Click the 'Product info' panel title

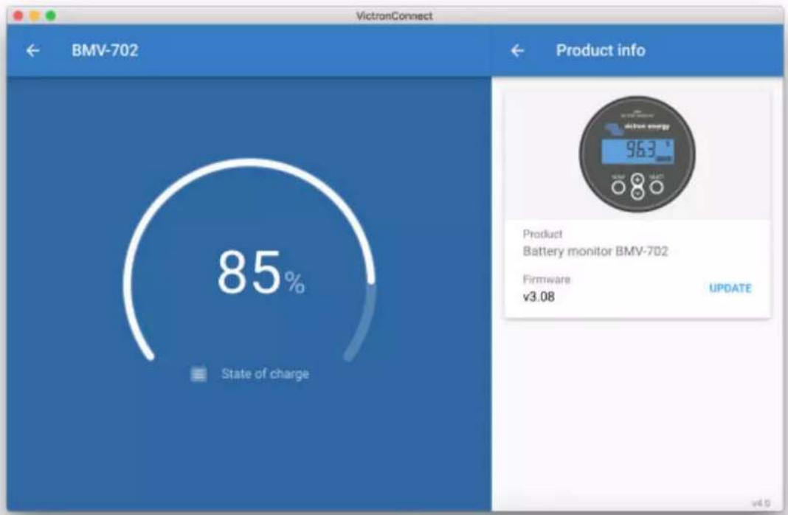601,50
